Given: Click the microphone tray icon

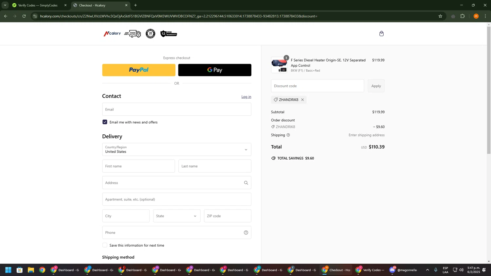Looking at the screenshot, I should pyautogui.click(x=436, y=270).
